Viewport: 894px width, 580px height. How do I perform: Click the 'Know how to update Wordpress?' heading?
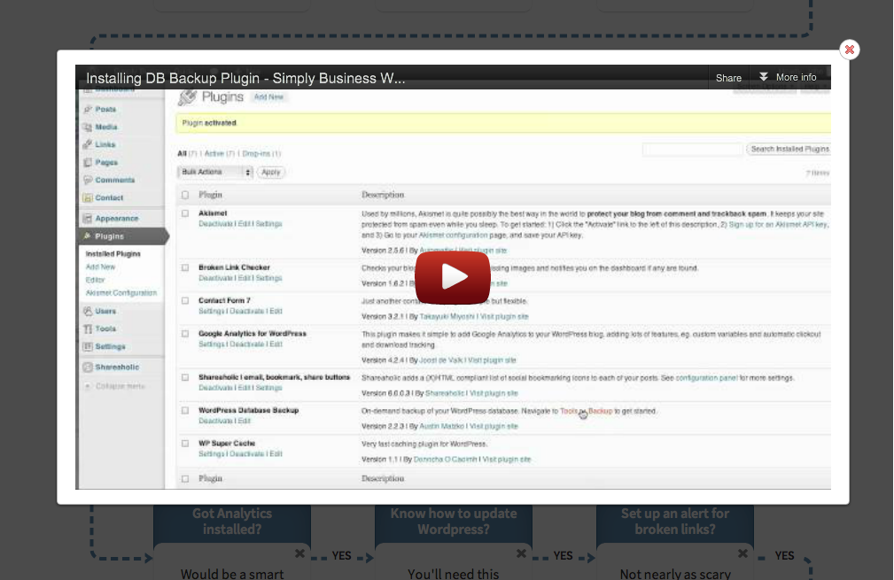point(454,522)
